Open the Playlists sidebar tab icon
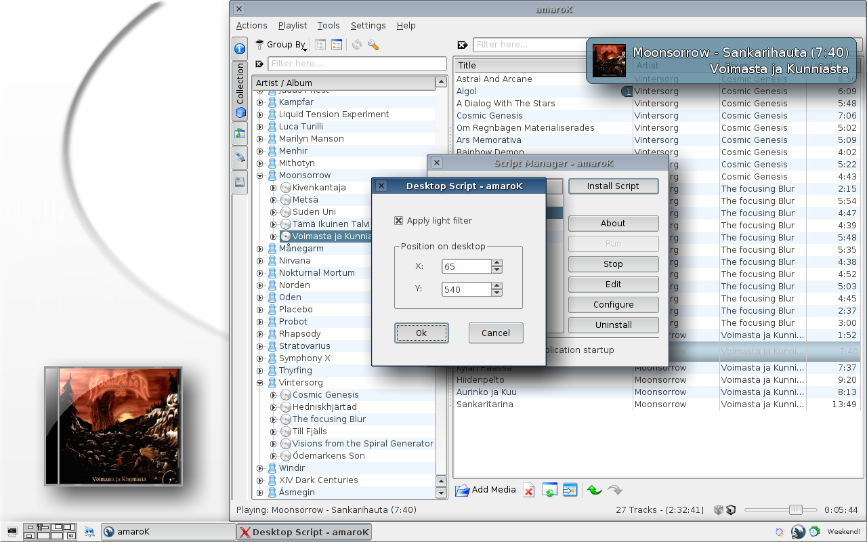This screenshot has width=867, height=542. click(x=239, y=133)
